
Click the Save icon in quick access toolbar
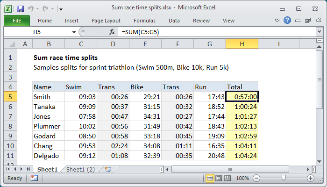coord(21,8)
